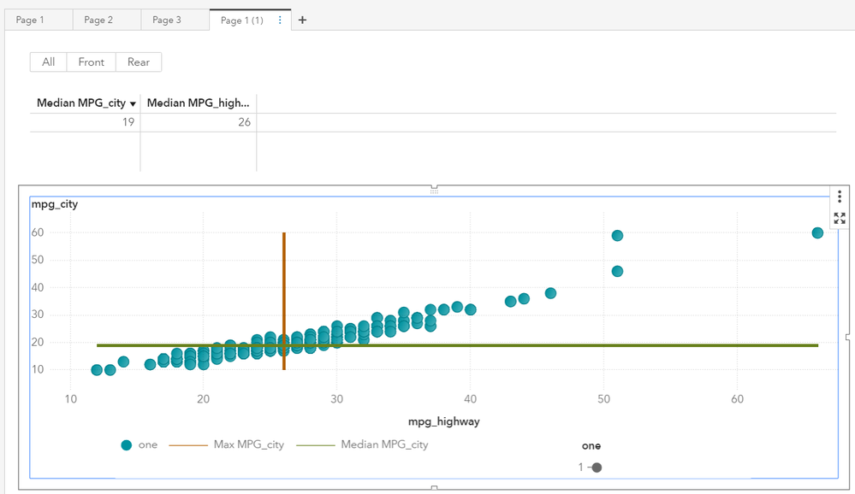Click the gray size legend dot
This screenshot has width=855, height=494.
[597, 468]
